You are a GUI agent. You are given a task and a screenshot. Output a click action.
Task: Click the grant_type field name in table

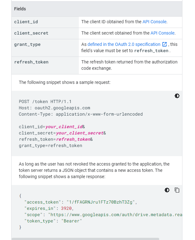point(27,45)
